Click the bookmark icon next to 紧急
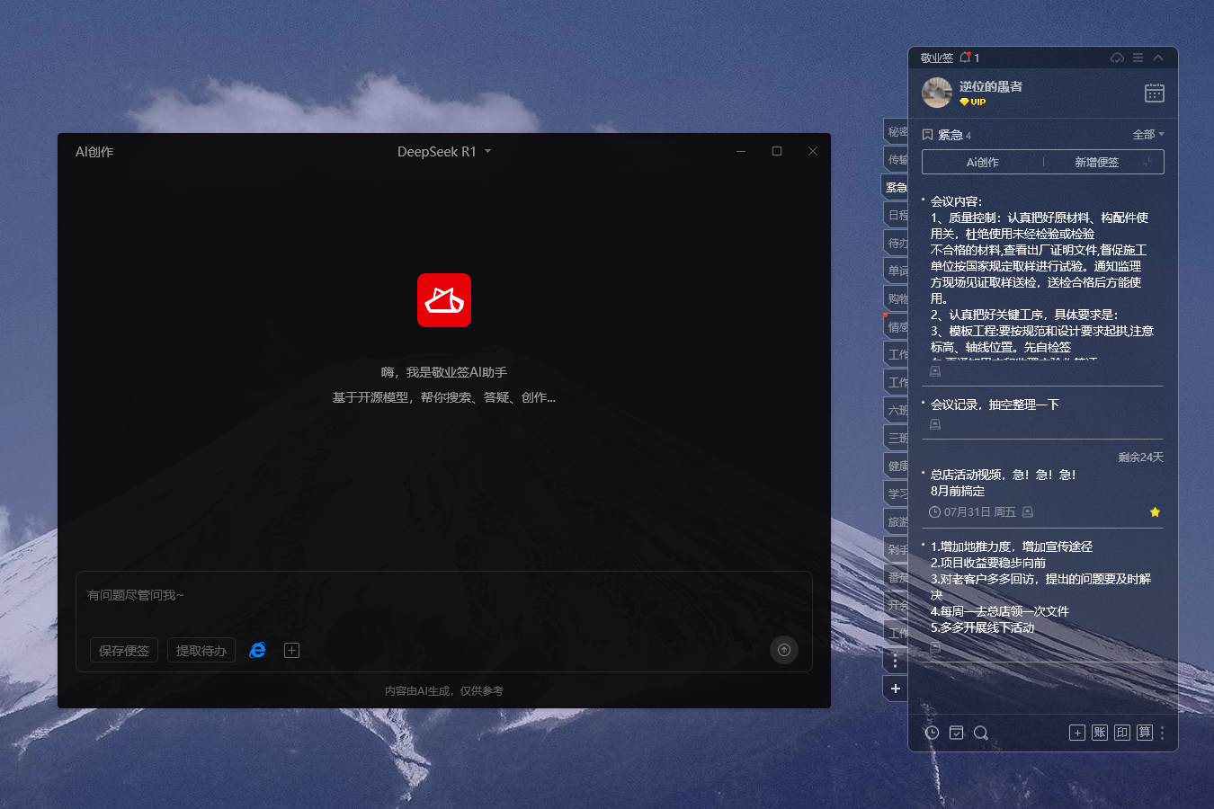 (927, 135)
